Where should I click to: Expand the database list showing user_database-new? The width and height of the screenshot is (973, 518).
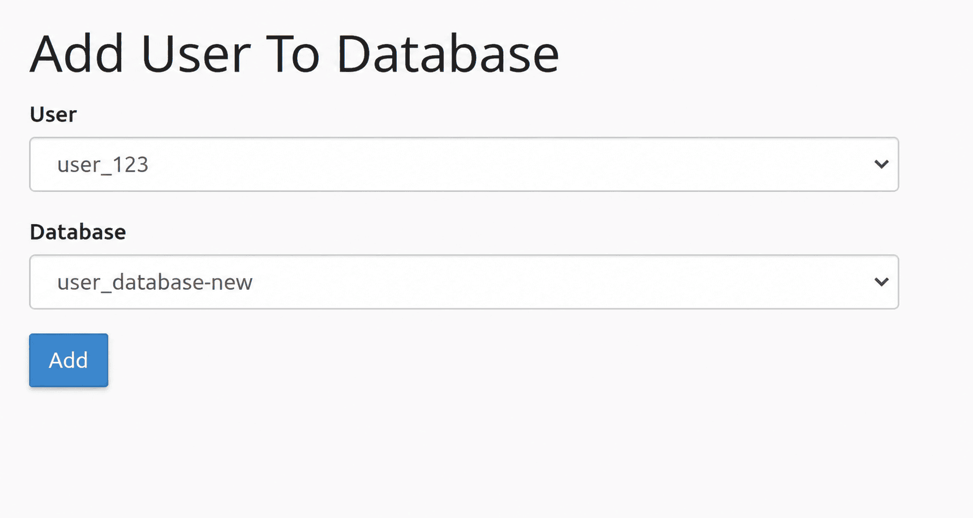tap(464, 282)
